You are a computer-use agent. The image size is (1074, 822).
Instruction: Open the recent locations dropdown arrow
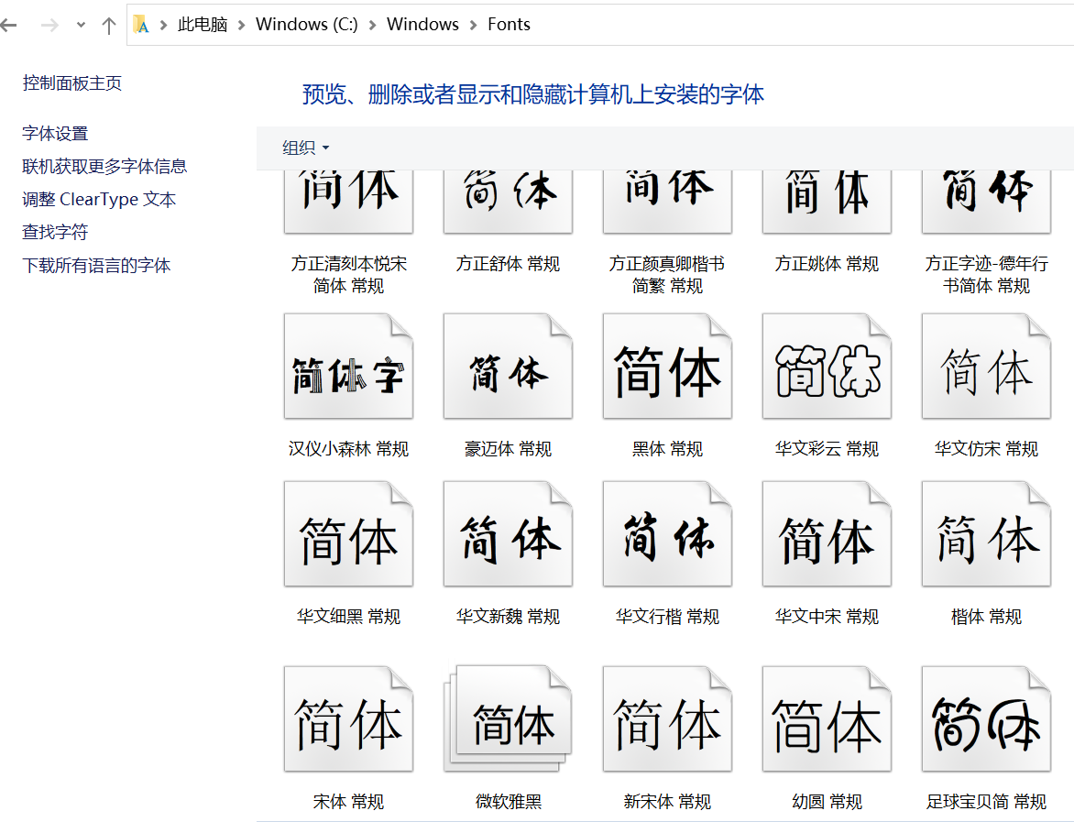pos(81,26)
